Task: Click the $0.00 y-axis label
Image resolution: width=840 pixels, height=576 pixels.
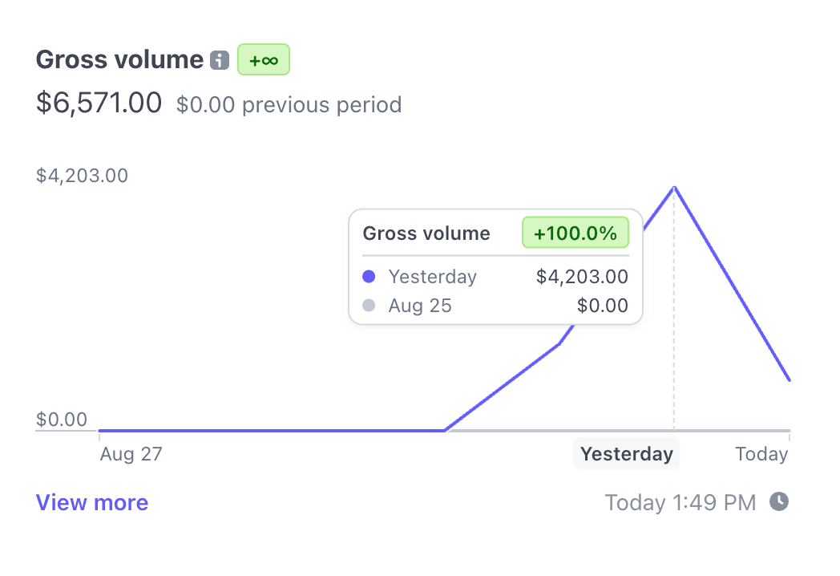Action: [x=62, y=420]
